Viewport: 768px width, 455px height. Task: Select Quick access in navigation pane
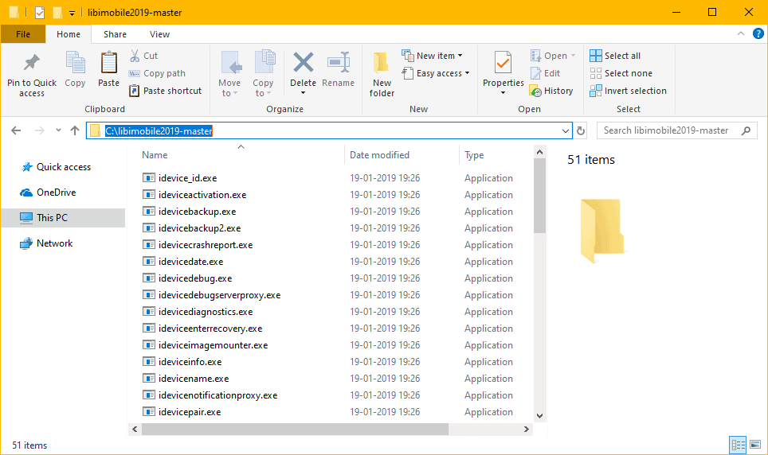tap(56, 167)
